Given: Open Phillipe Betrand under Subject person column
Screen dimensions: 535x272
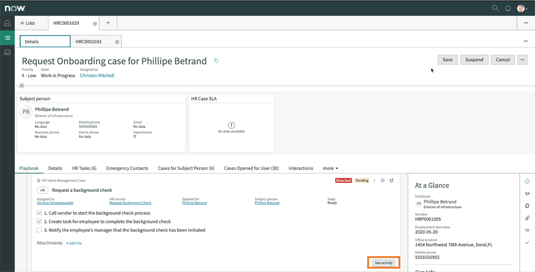Looking at the screenshot, I should pos(267,203).
